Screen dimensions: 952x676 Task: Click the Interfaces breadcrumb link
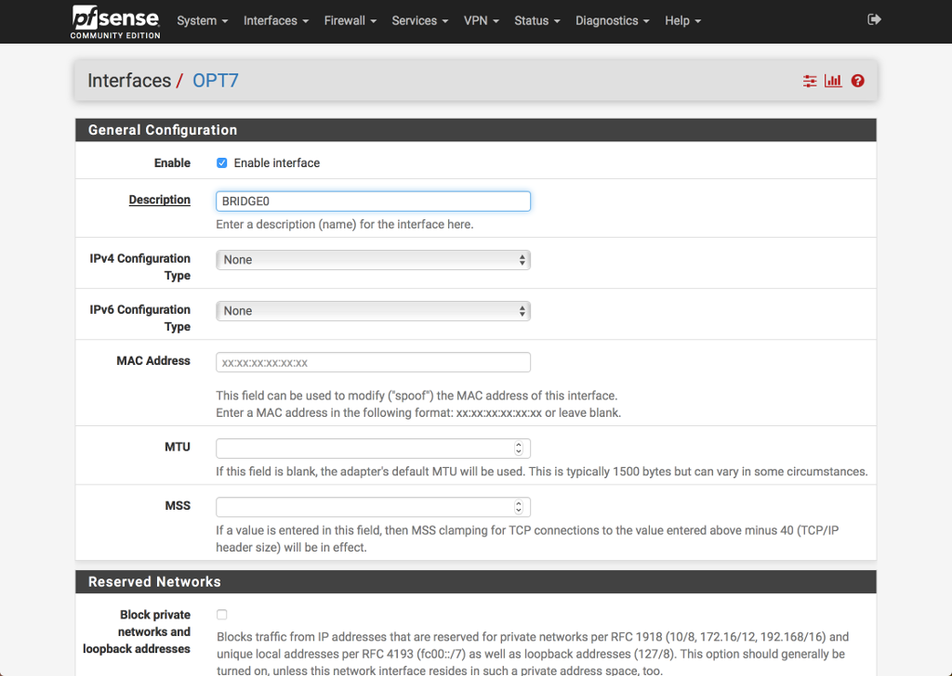coord(128,81)
